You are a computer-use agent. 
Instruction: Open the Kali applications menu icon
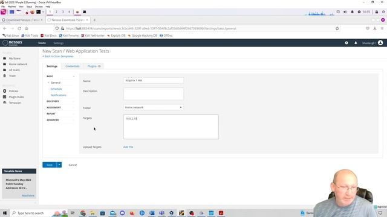click(x=4, y=12)
